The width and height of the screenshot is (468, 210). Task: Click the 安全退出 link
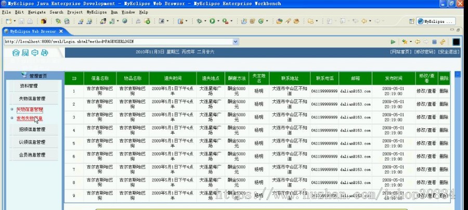tap(448, 51)
